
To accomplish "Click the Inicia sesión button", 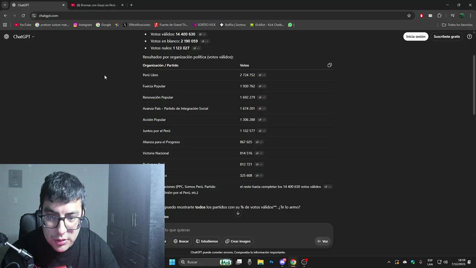I will pyautogui.click(x=416, y=36).
